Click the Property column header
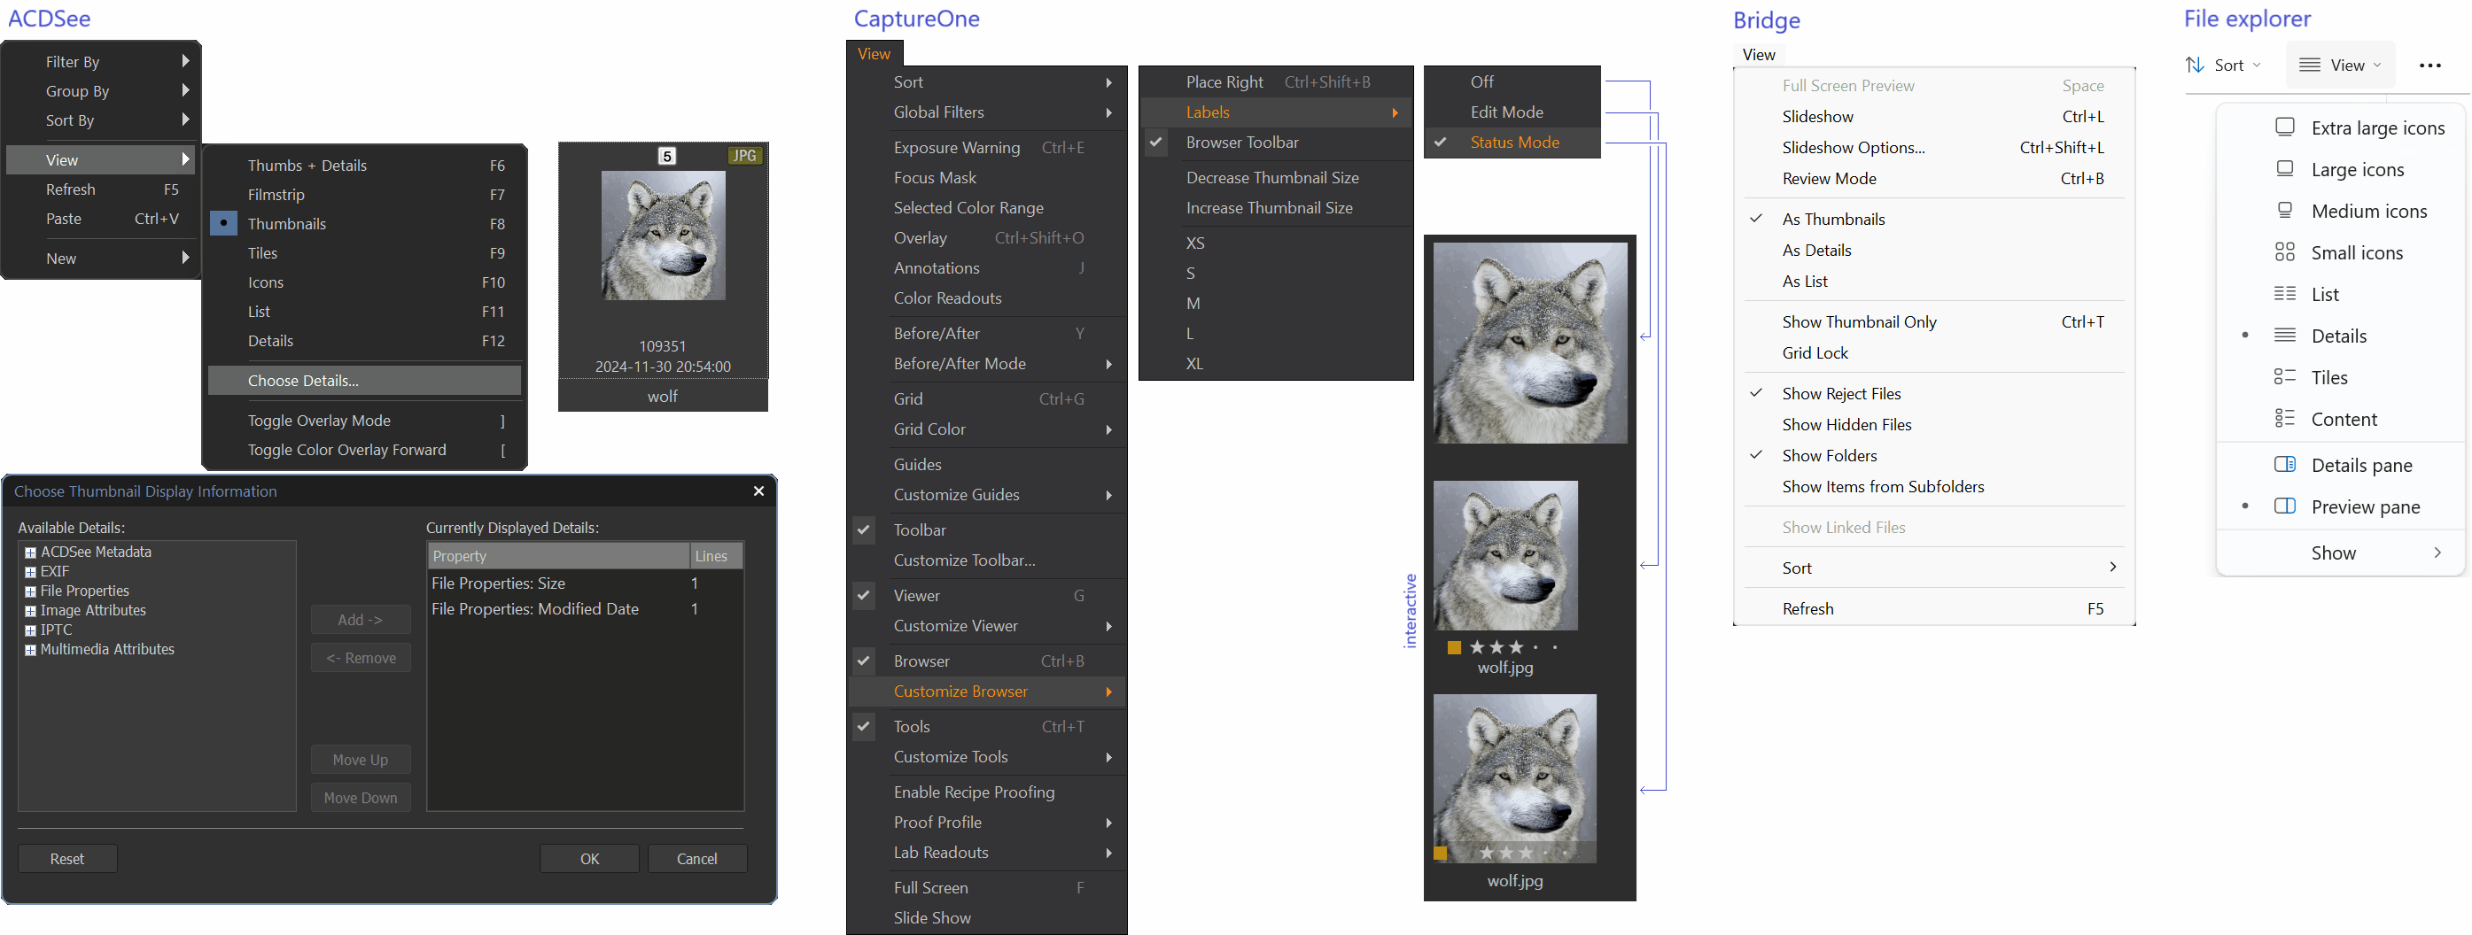The image size is (2472, 935). coord(558,556)
